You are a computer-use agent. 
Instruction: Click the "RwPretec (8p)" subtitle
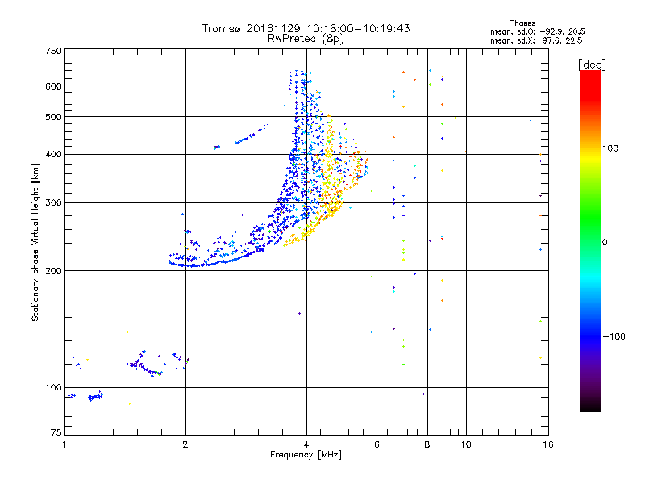(x=306, y=39)
